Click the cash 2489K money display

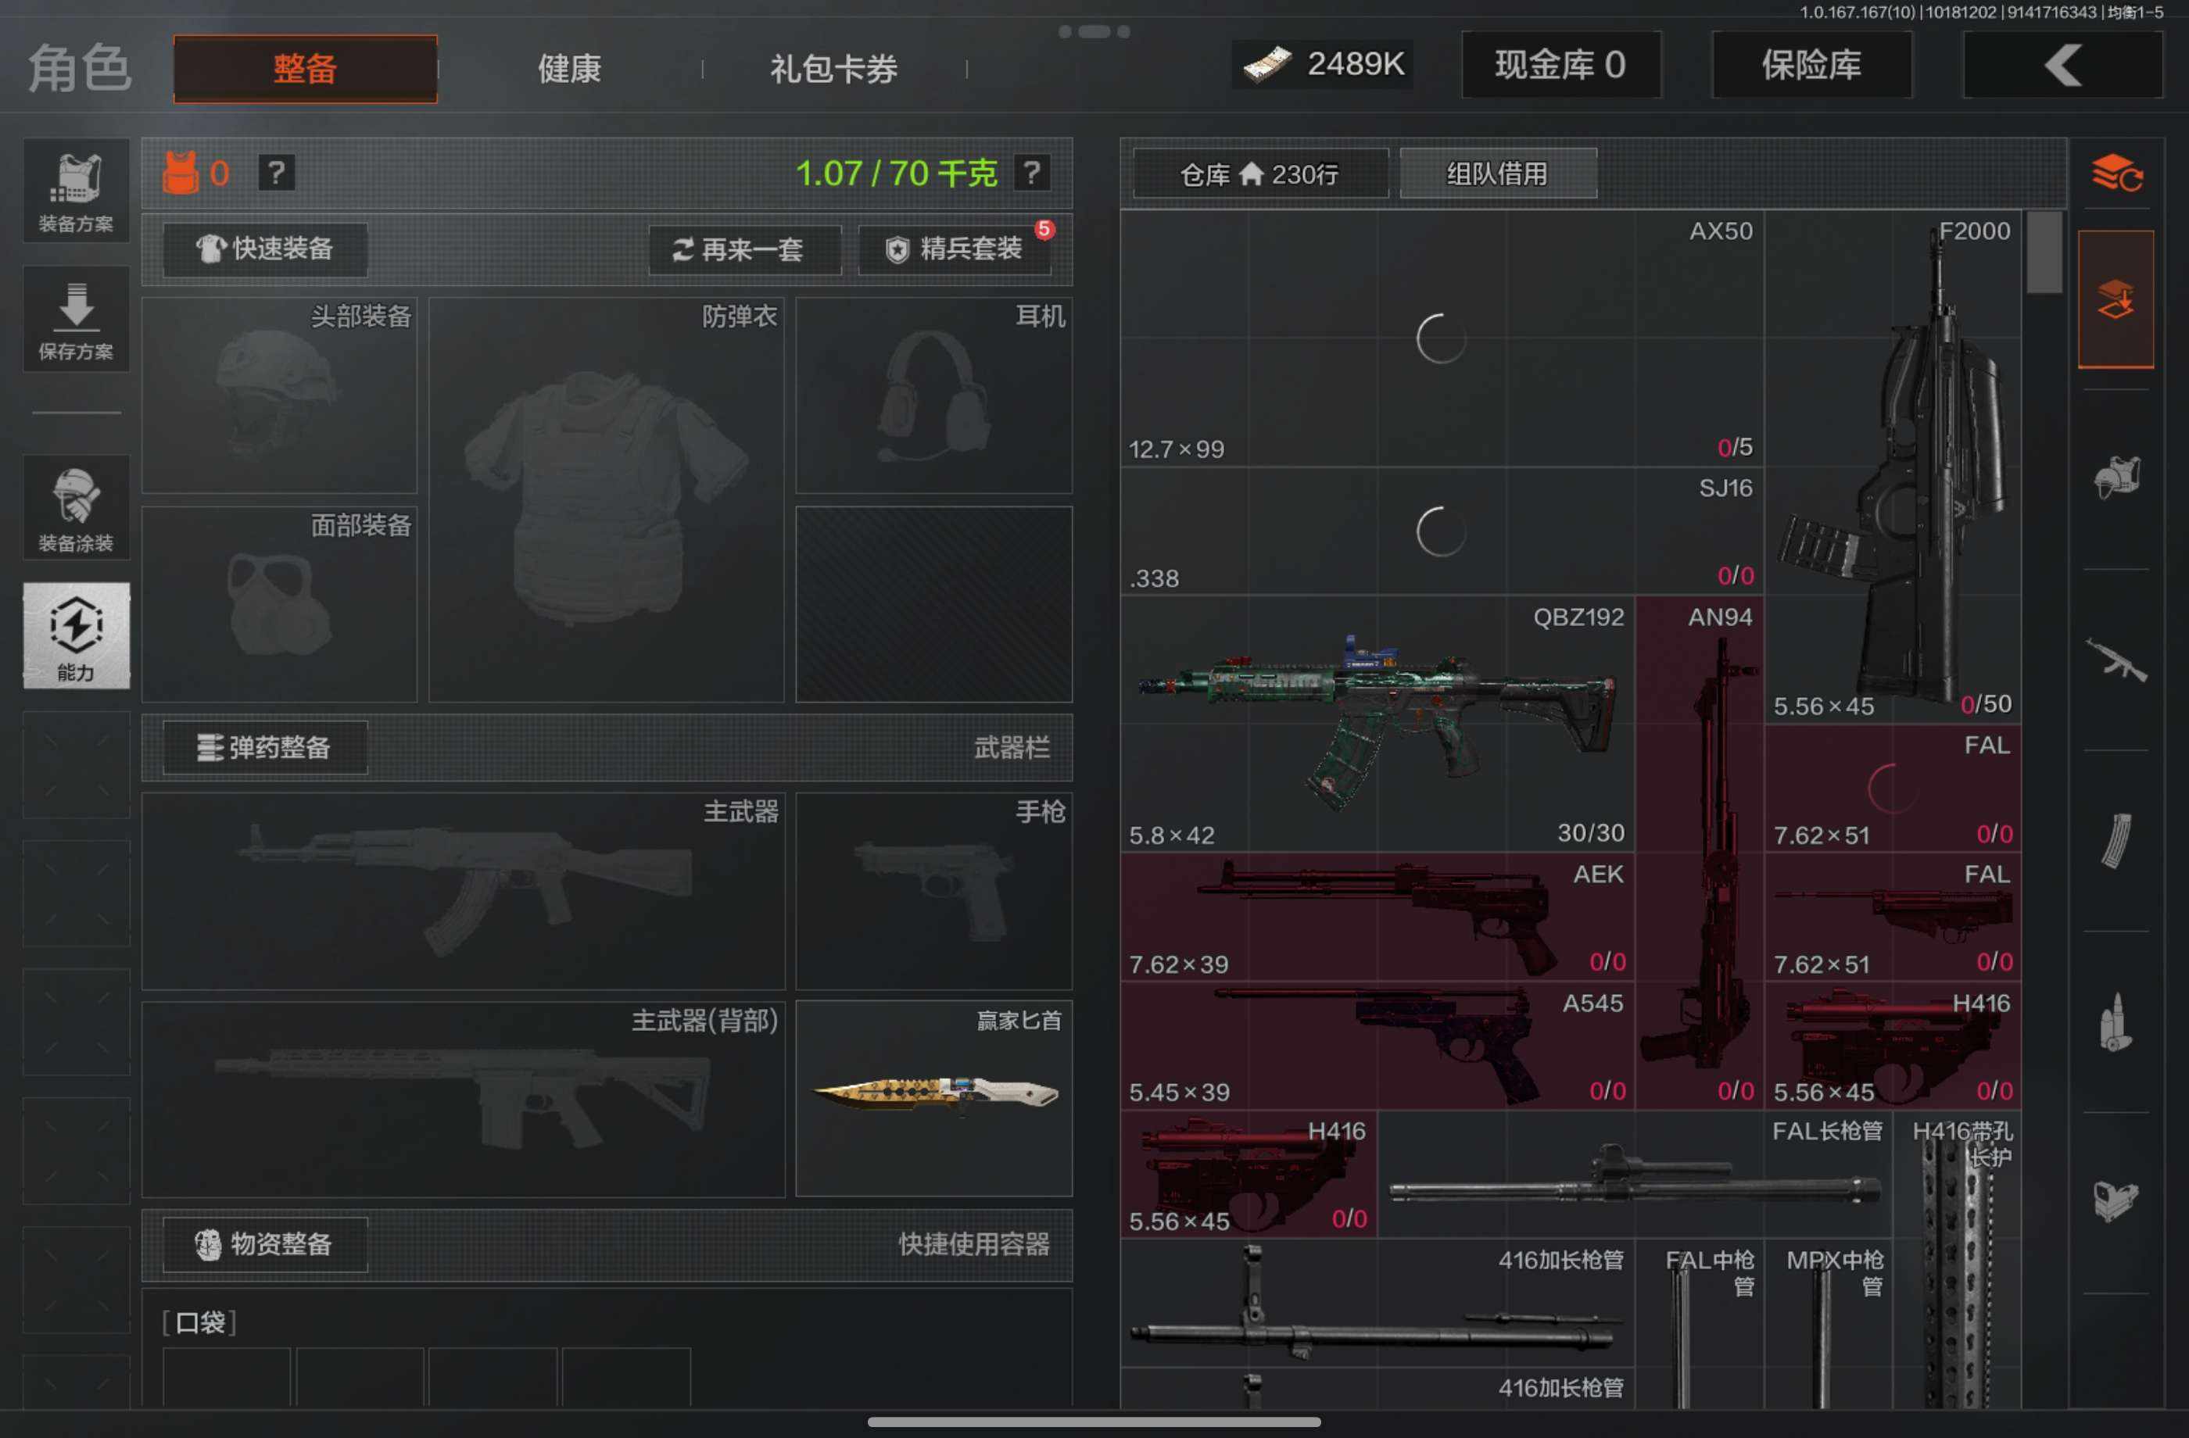coord(1323,64)
